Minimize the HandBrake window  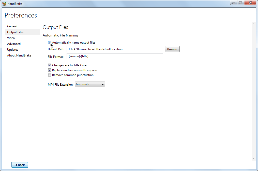pyautogui.click(x=234, y=3)
